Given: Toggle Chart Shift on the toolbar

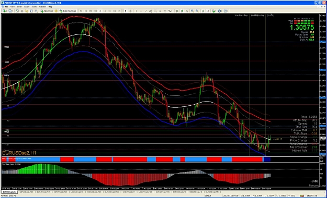Looking at the screenshot, I should coord(208,11).
